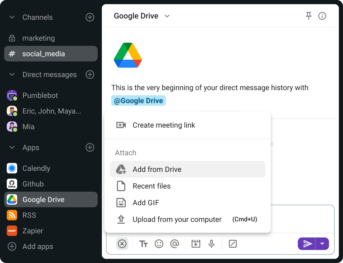
Task: Insert a mention with @ icon
Action: tap(175, 244)
